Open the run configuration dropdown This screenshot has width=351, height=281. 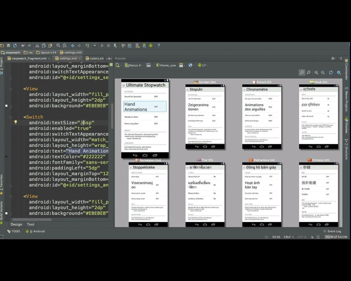coord(95,46)
